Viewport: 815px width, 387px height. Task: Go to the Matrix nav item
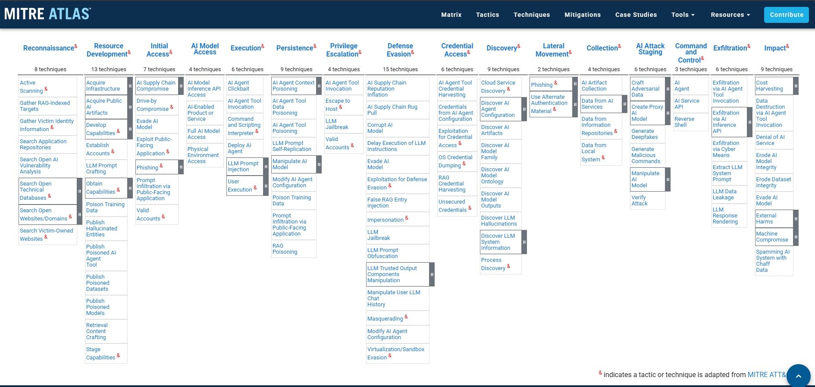coord(451,15)
